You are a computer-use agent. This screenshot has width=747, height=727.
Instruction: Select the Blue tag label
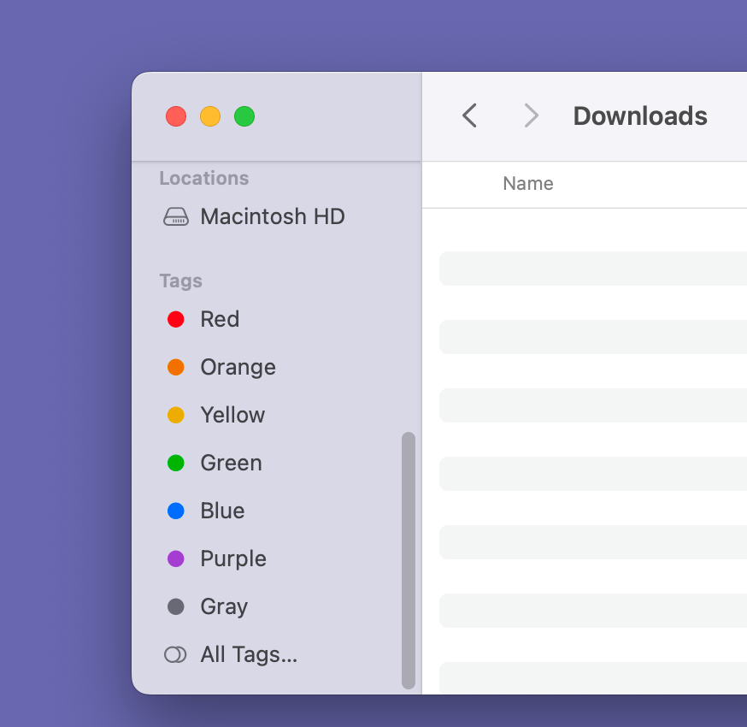[x=222, y=511]
